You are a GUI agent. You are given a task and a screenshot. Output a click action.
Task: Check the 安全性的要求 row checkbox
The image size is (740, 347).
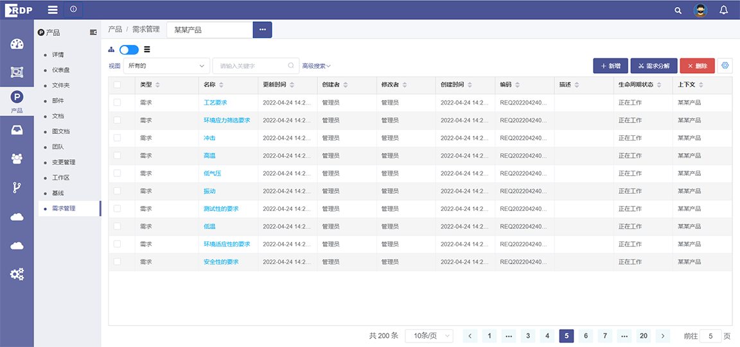point(117,262)
